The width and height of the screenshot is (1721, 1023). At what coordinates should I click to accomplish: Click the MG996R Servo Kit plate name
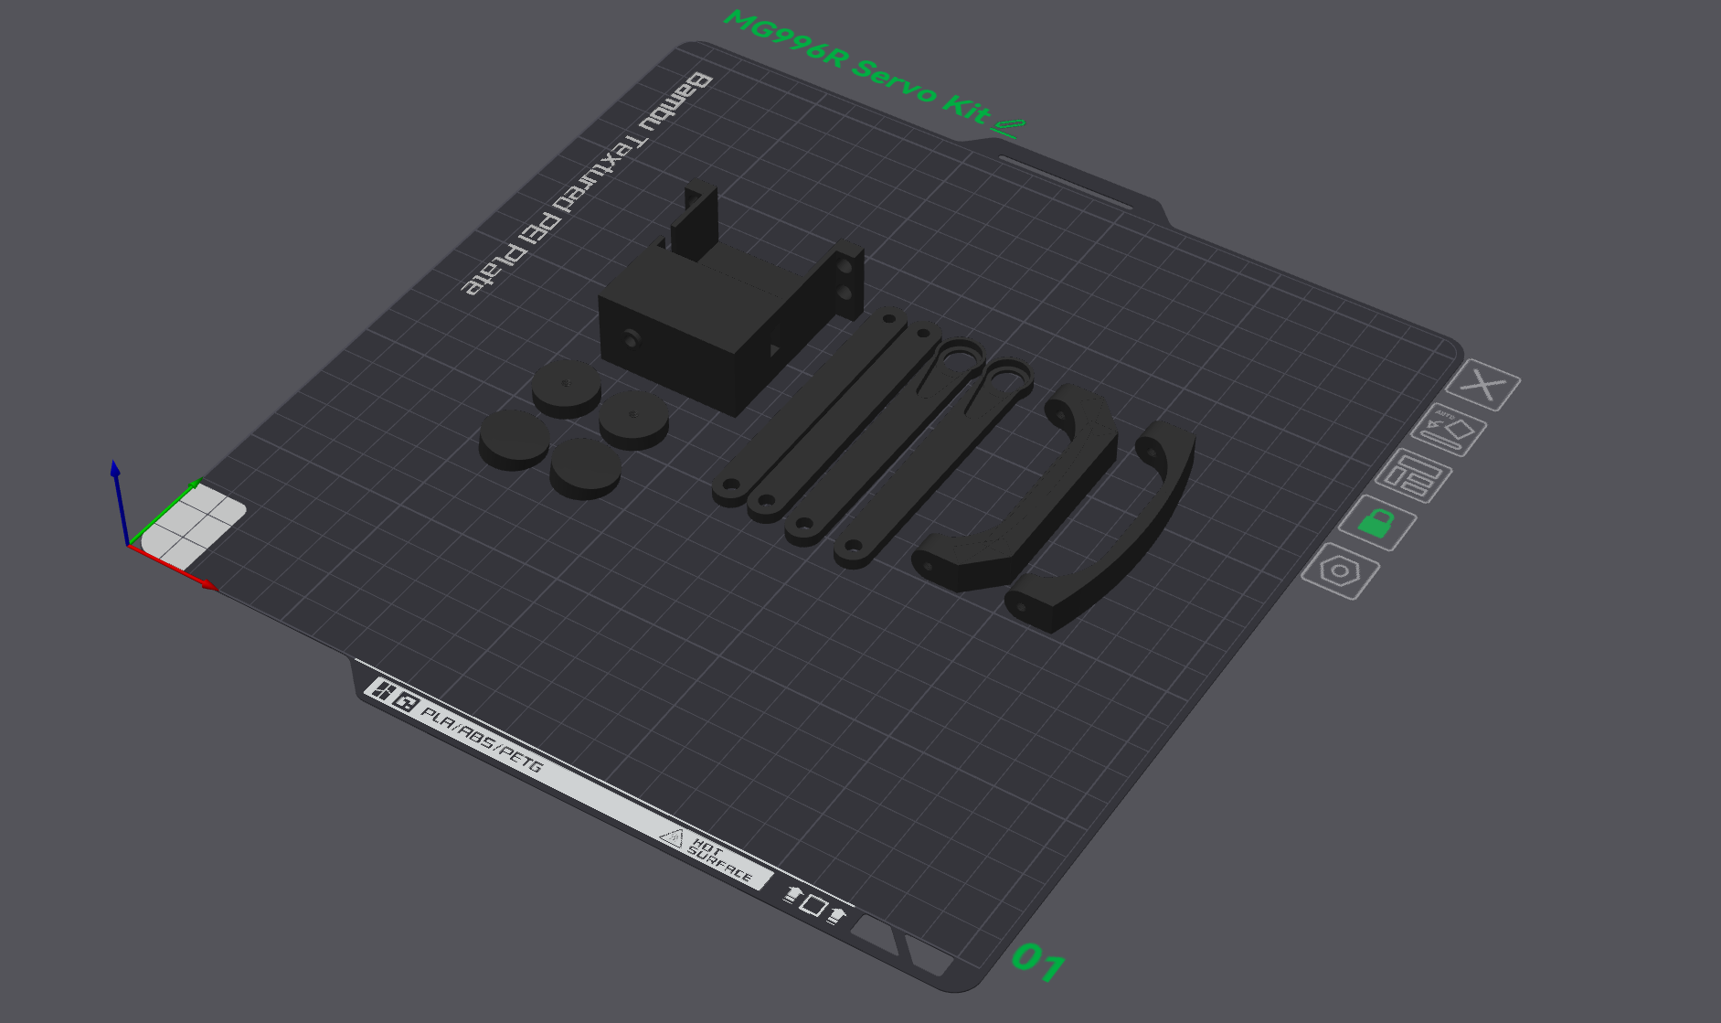856,66
